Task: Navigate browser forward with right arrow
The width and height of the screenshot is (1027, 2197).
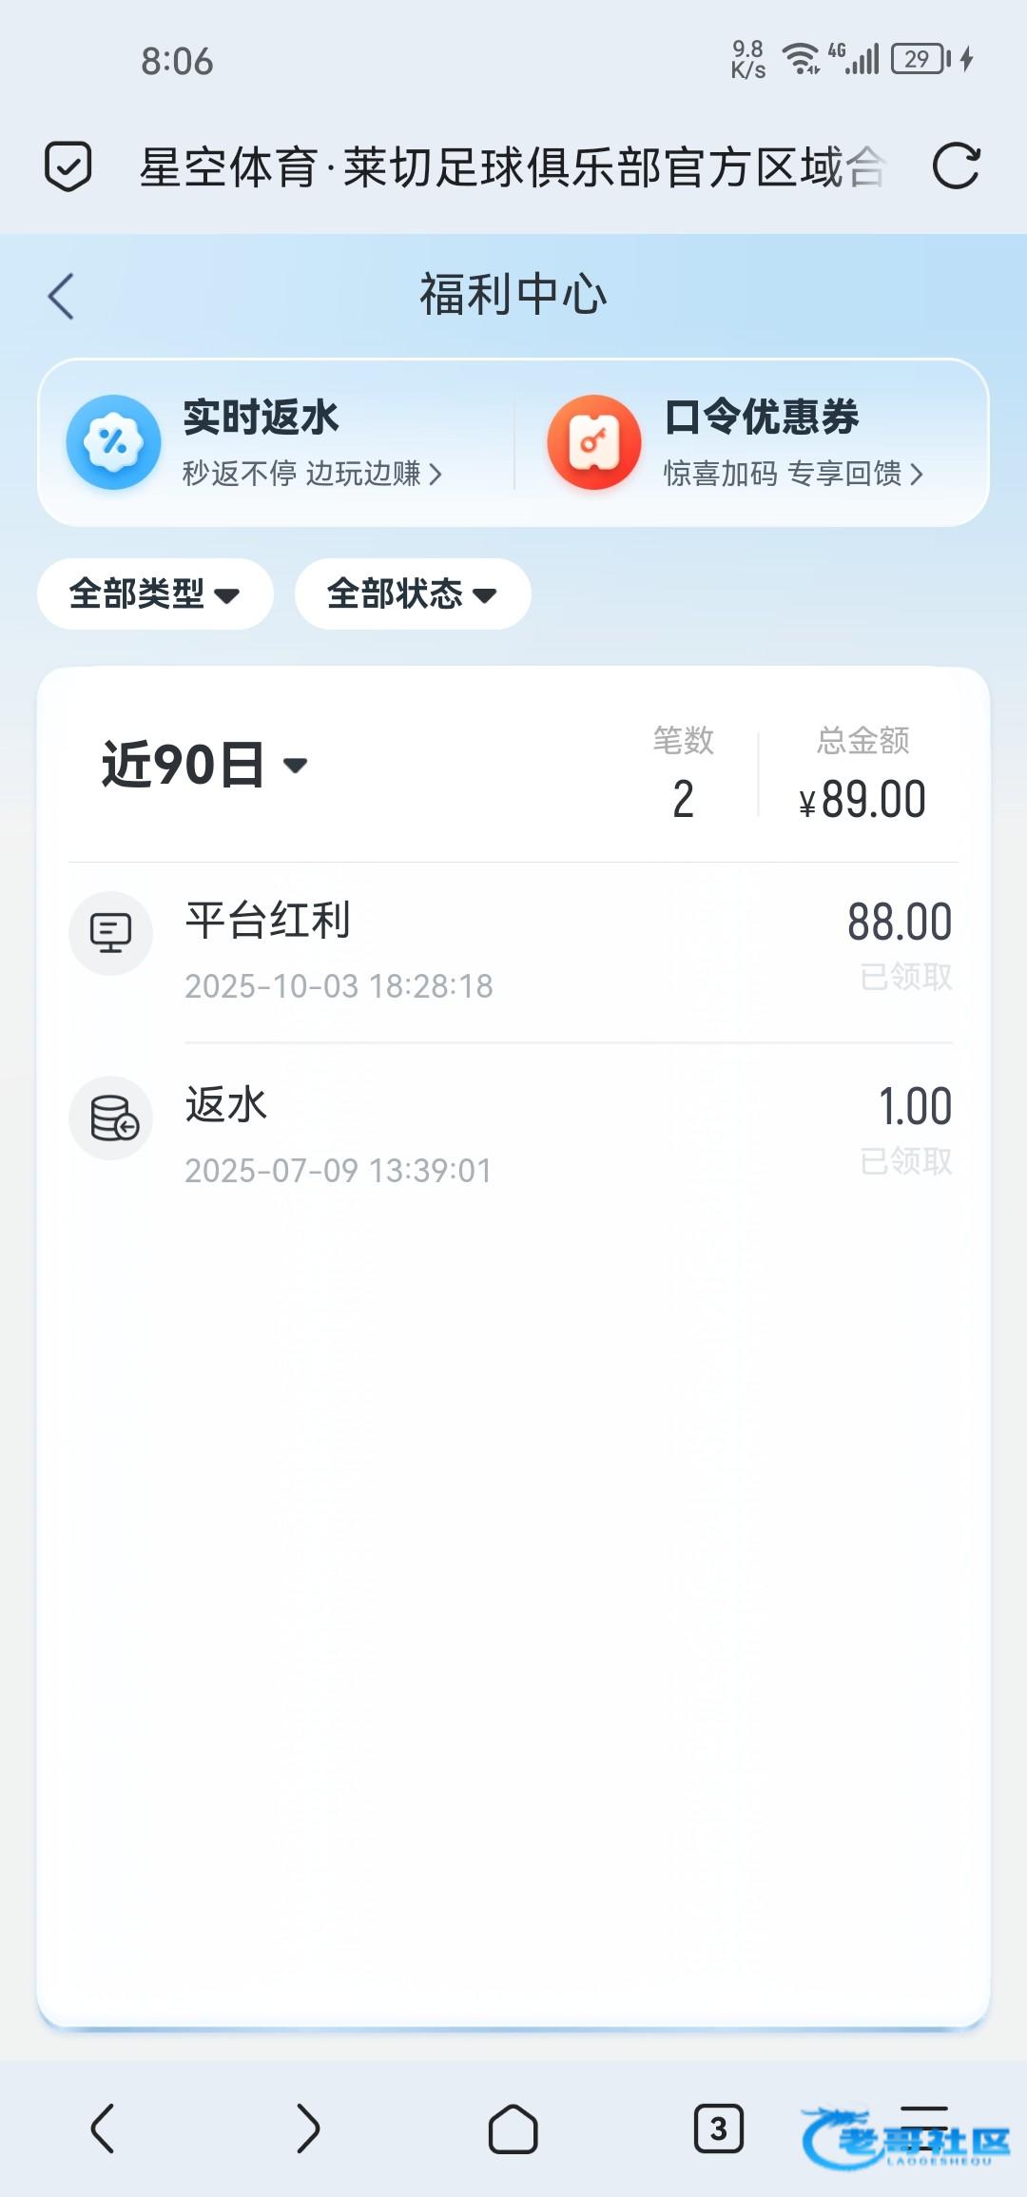Action: [x=308, y=2128]
